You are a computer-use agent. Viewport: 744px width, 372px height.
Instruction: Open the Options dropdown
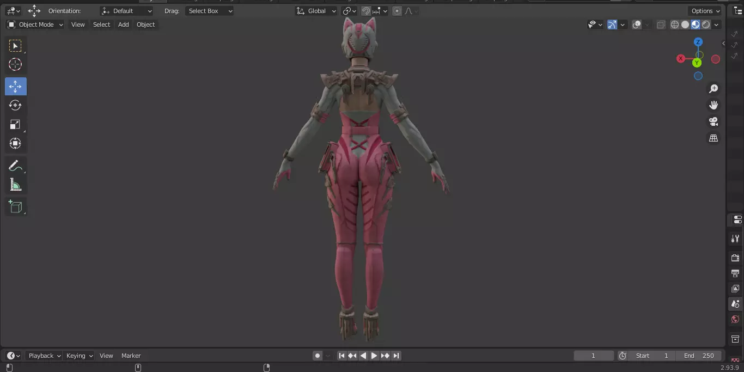coord(705,11)
